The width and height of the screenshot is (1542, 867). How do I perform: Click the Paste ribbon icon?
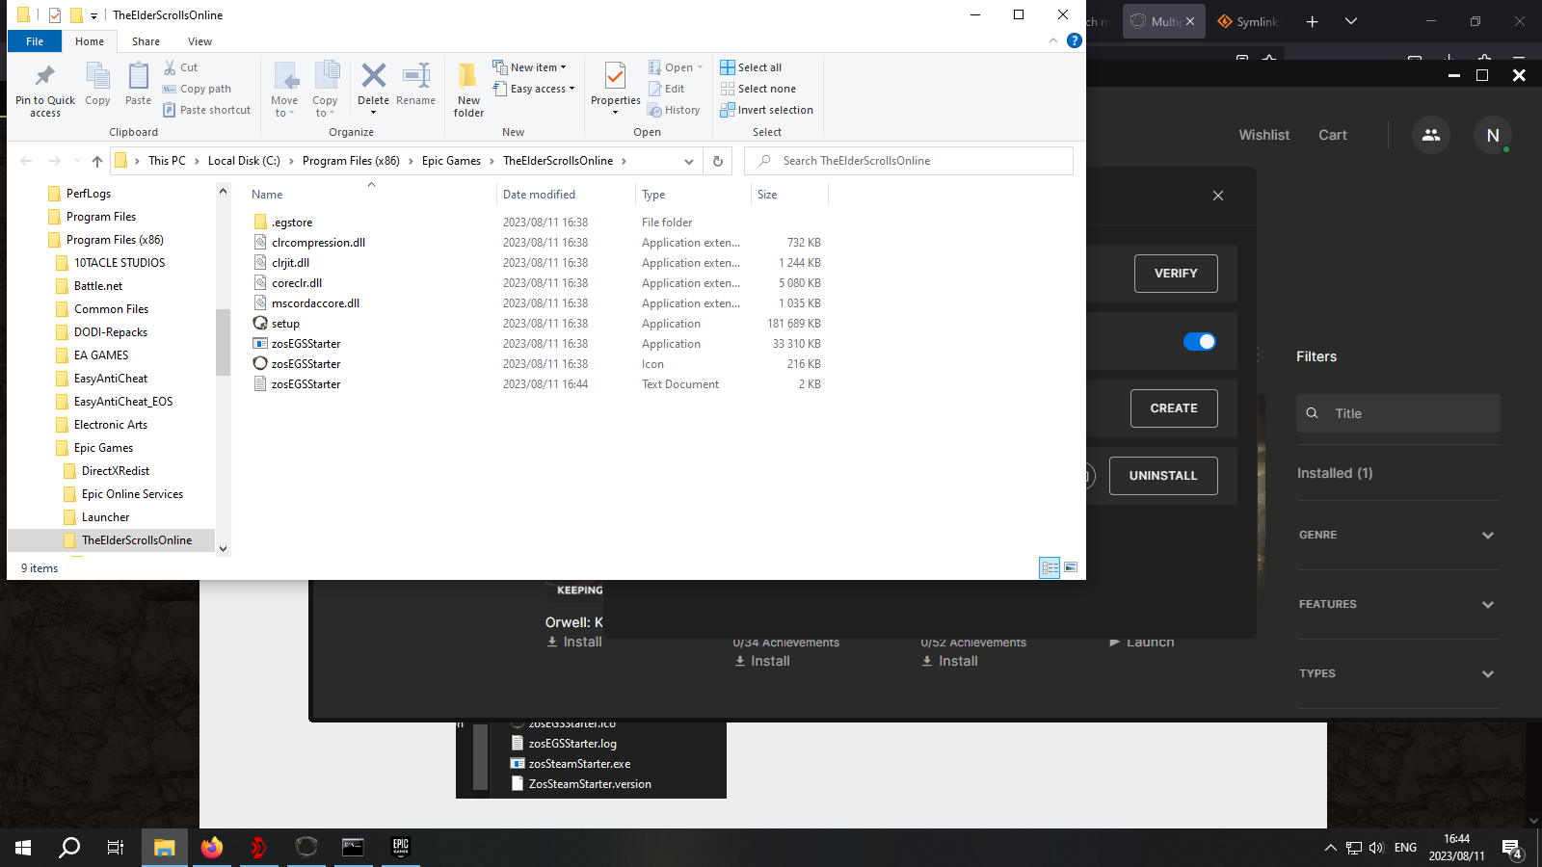(x=139, y=75)
